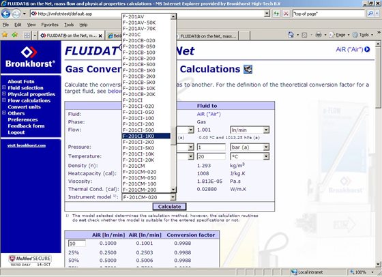The height and width of the screenshot is (277, 382).
Task: Open Favorites Center star icon
Action: [5, 35]
